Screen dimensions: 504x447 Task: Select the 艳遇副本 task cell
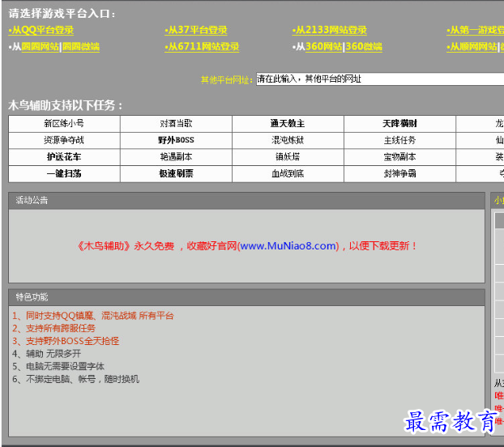[x=176, y=157]
